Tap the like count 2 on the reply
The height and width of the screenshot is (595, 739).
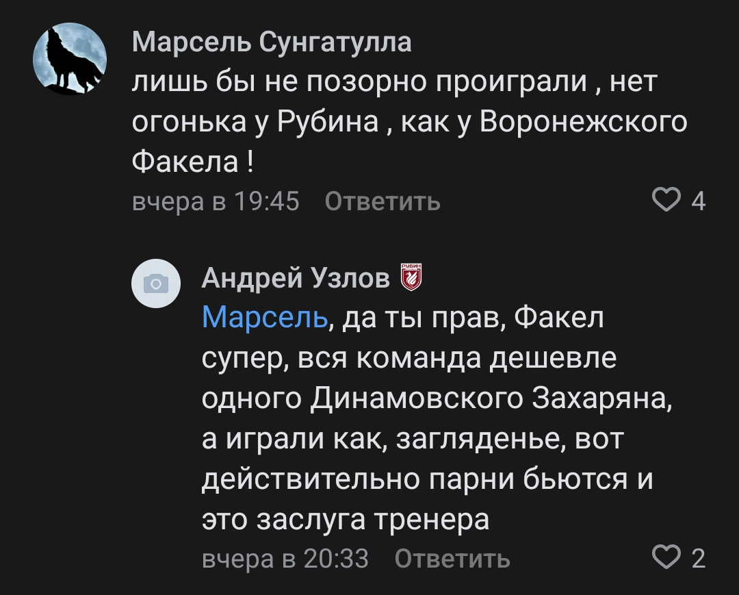[x=699, y=559]
